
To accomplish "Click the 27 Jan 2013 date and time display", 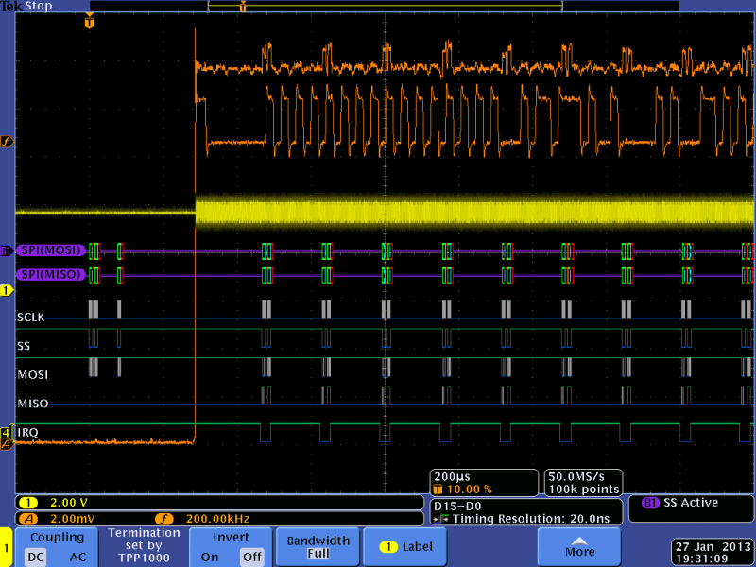I will coord(713,553).
